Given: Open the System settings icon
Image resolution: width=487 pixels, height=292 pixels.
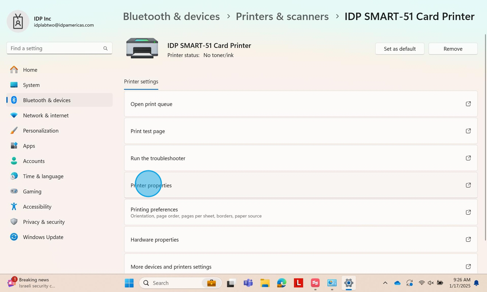Looking at the screenshot, I should [14, 85].
